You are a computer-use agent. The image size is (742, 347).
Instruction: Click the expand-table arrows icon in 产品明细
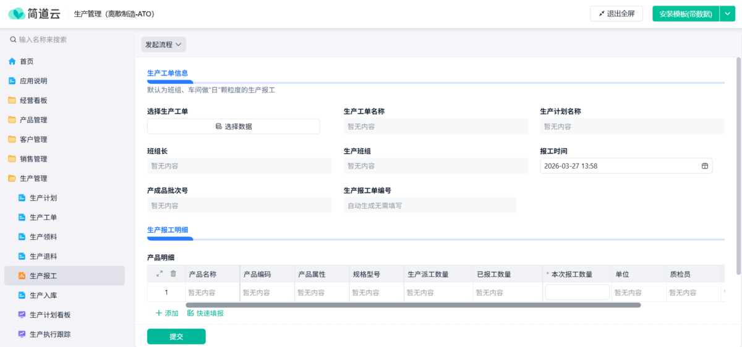[160, 274]
